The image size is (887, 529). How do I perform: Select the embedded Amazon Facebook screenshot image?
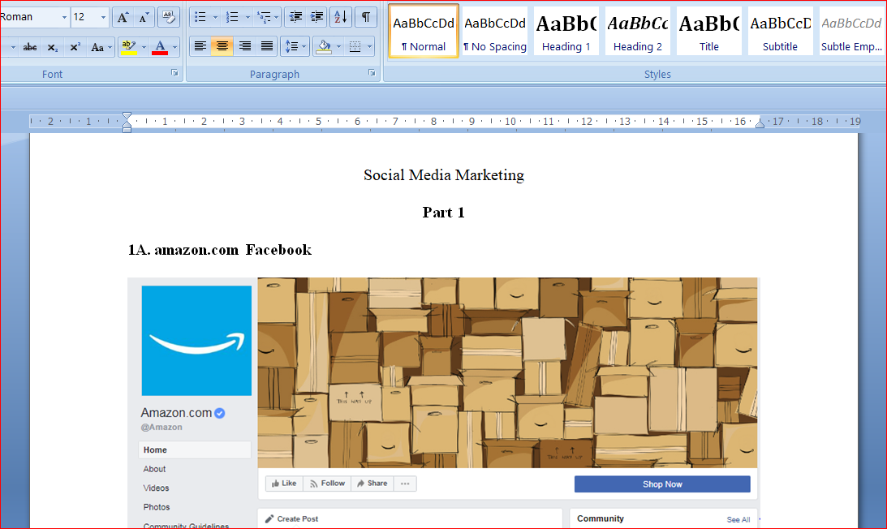tap(443, 402)
